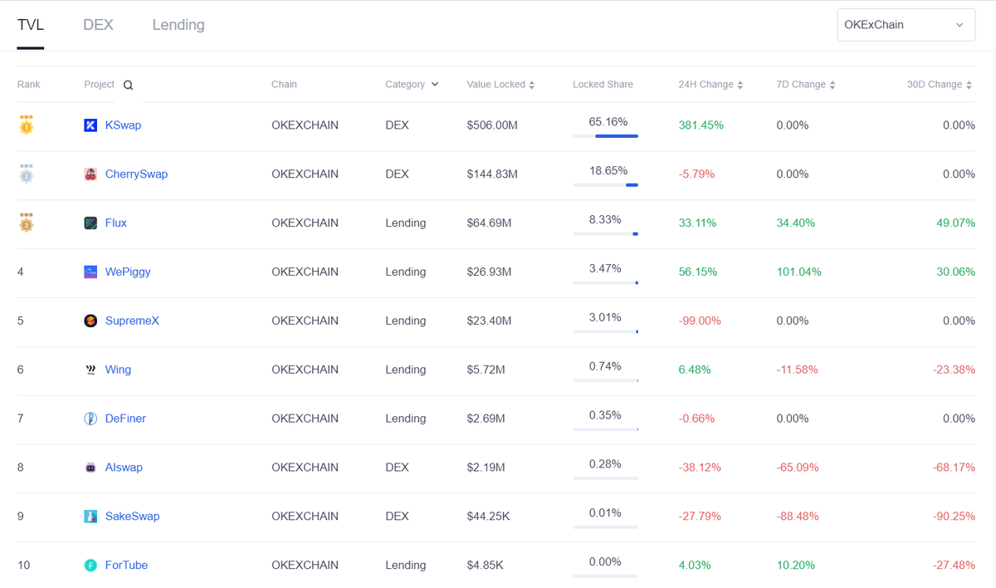This screenshot has height=588, width=996.
Task: Open the OKExChain chain selector dropdown
Action: (x=906, y=25)
